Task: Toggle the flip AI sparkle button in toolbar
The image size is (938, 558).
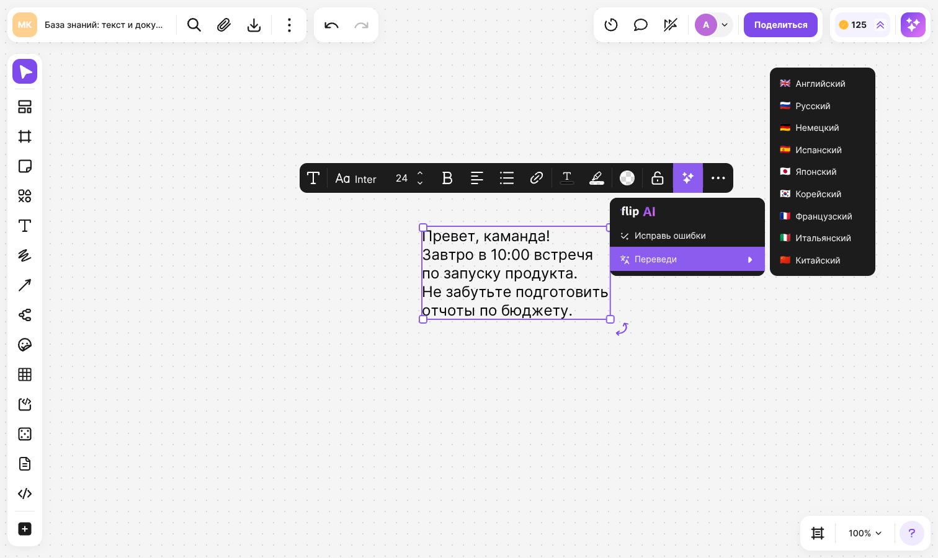Action: pos(688,179)
